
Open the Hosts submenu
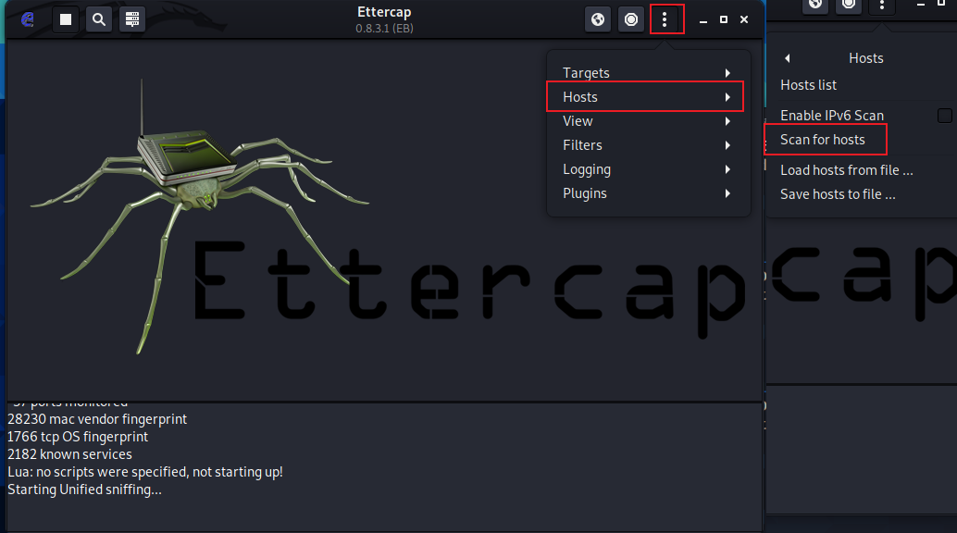point(648,97)
